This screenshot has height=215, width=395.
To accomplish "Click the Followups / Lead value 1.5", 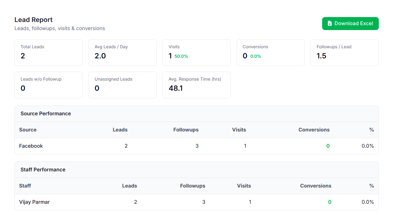I will click(x=321, y=56).
